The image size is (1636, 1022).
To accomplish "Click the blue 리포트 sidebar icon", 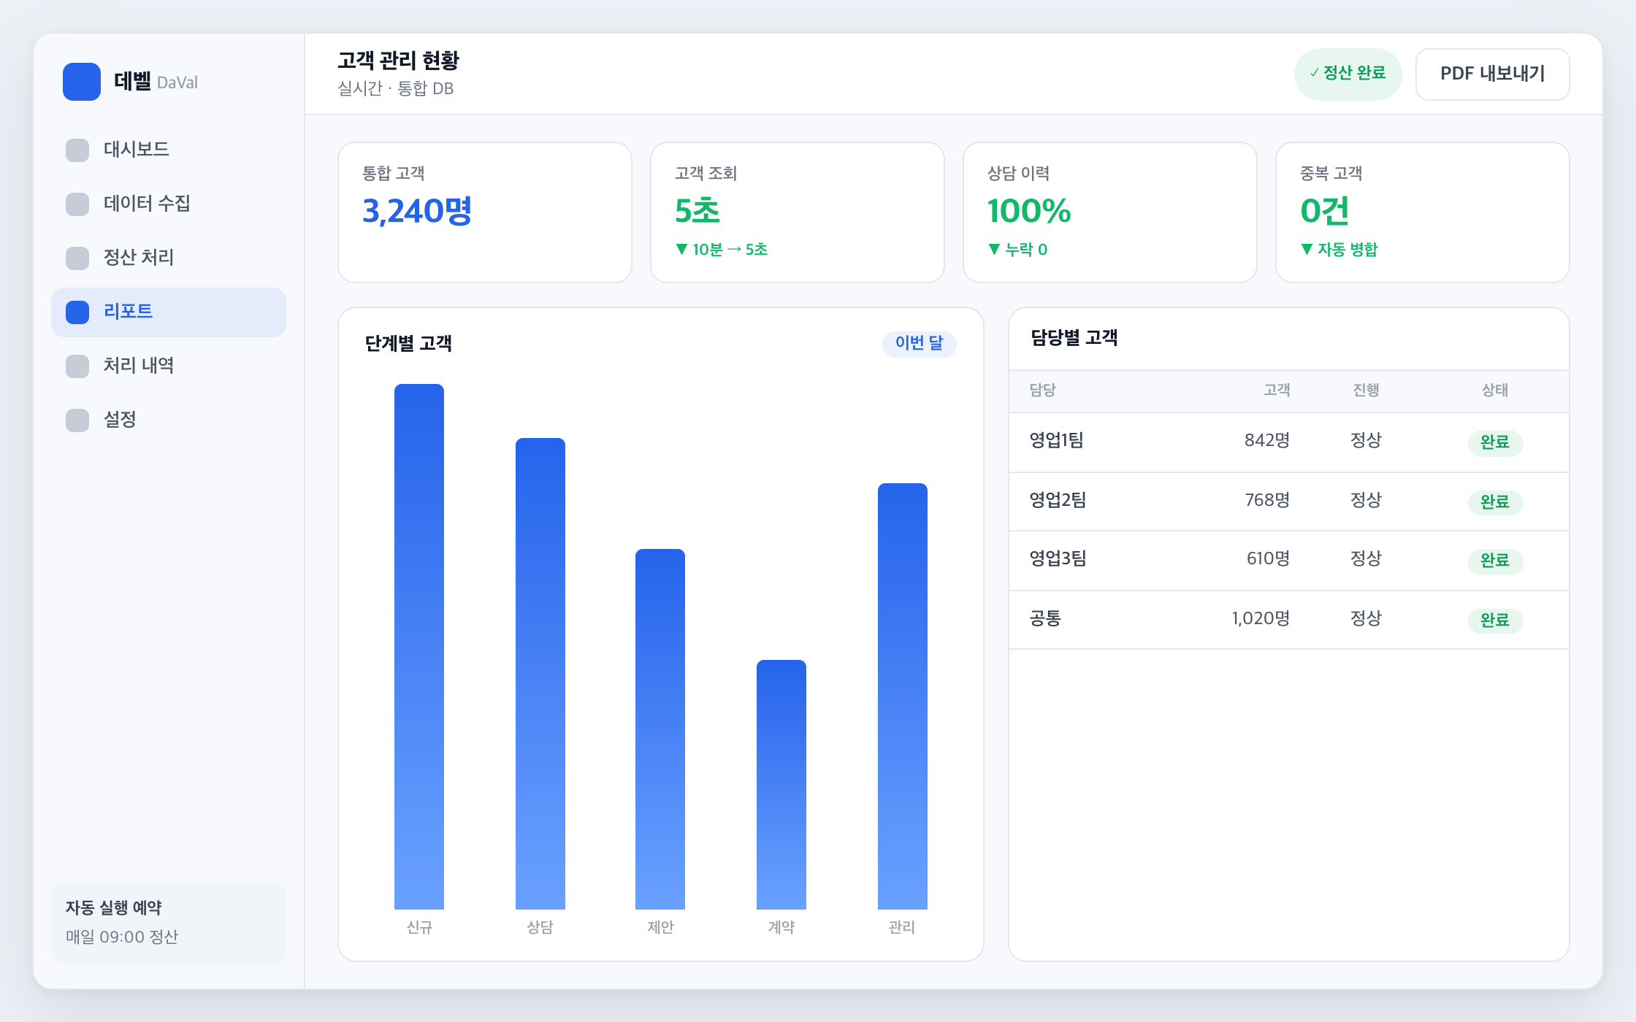I will (x=77, y=312).
